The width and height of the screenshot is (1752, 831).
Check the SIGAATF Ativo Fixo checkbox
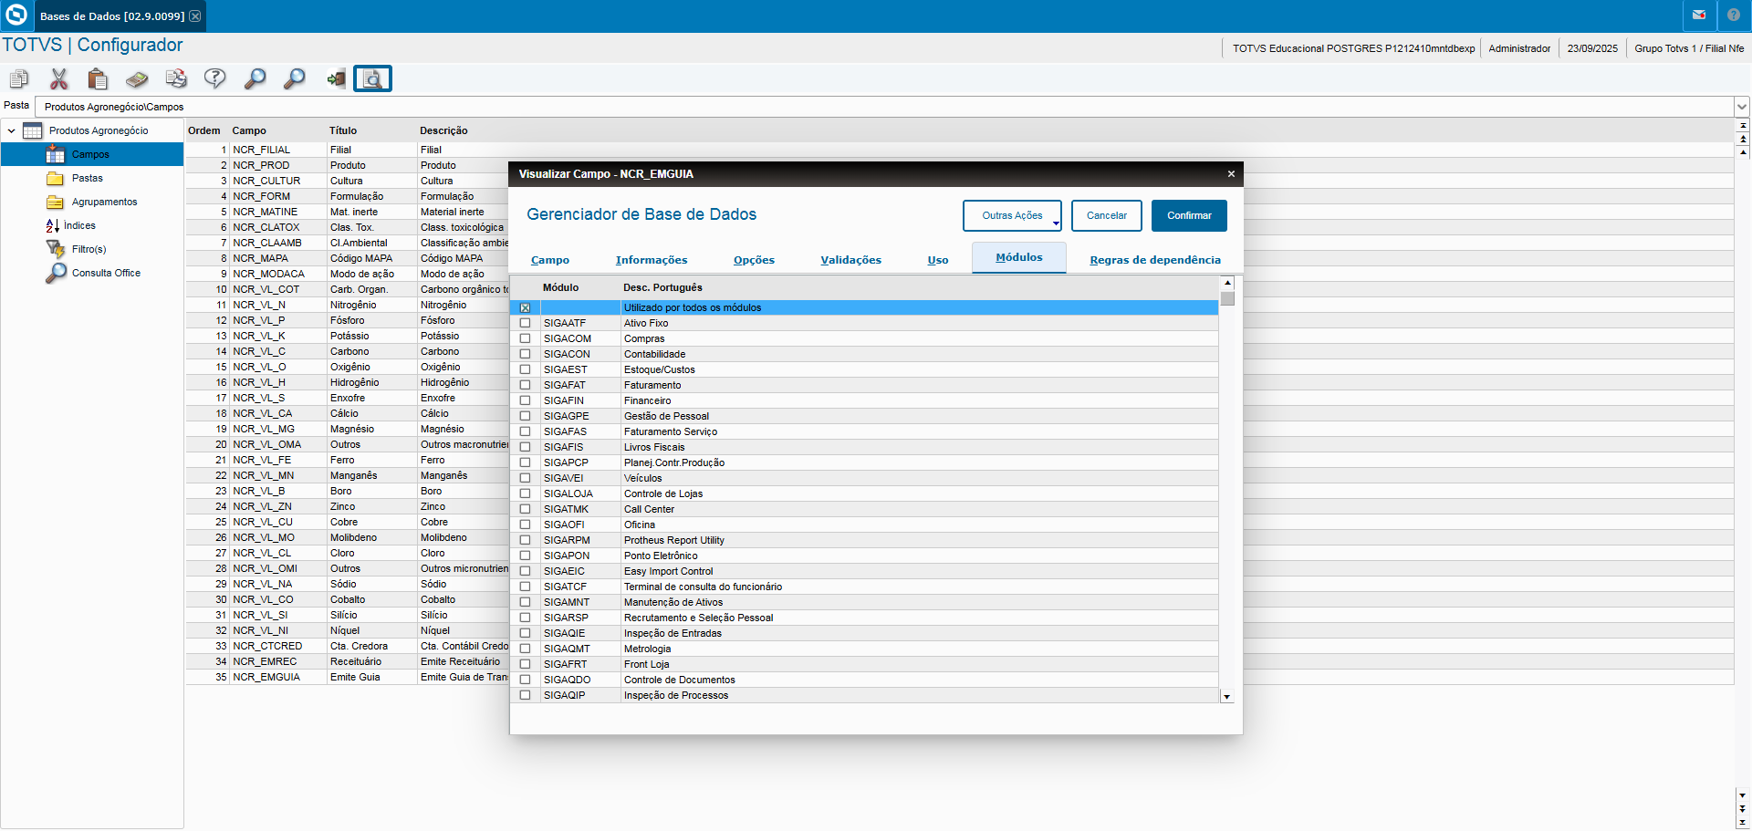tap(525, 323)
